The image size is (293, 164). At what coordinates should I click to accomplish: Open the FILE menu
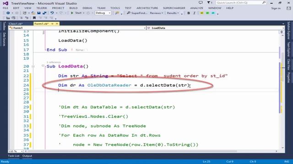pos(5,8)
